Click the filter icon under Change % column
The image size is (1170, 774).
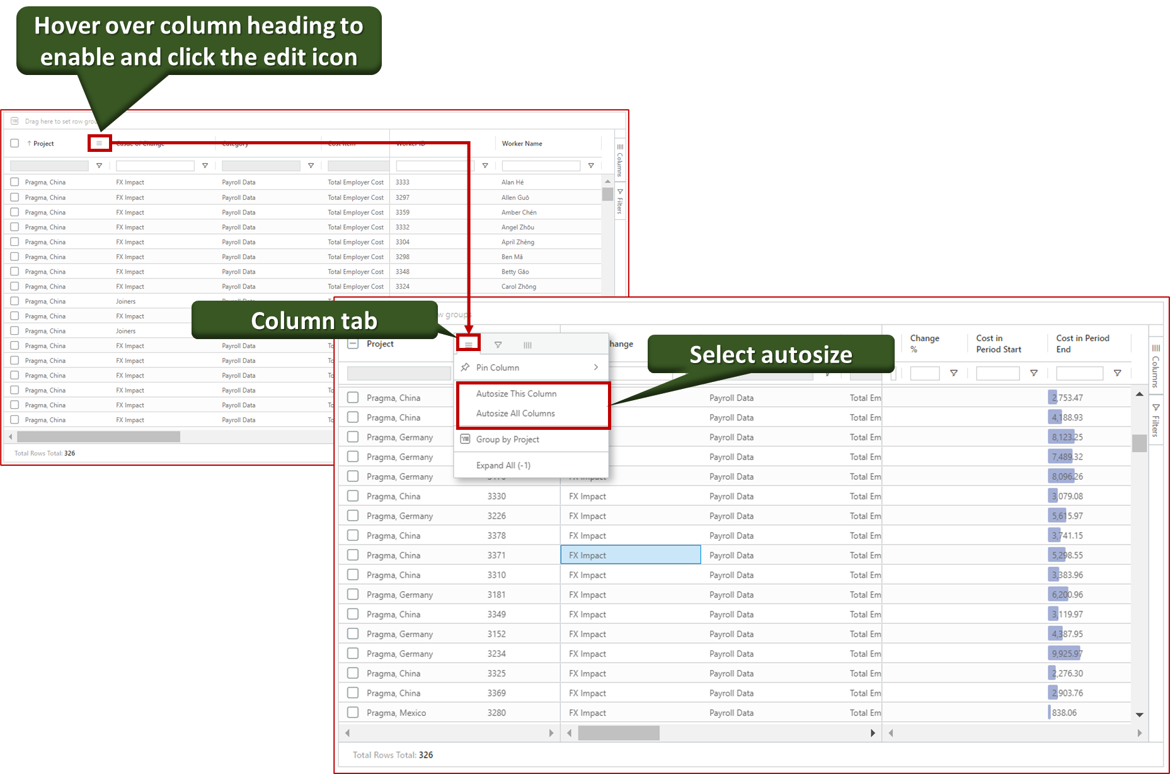pos(954,373)
